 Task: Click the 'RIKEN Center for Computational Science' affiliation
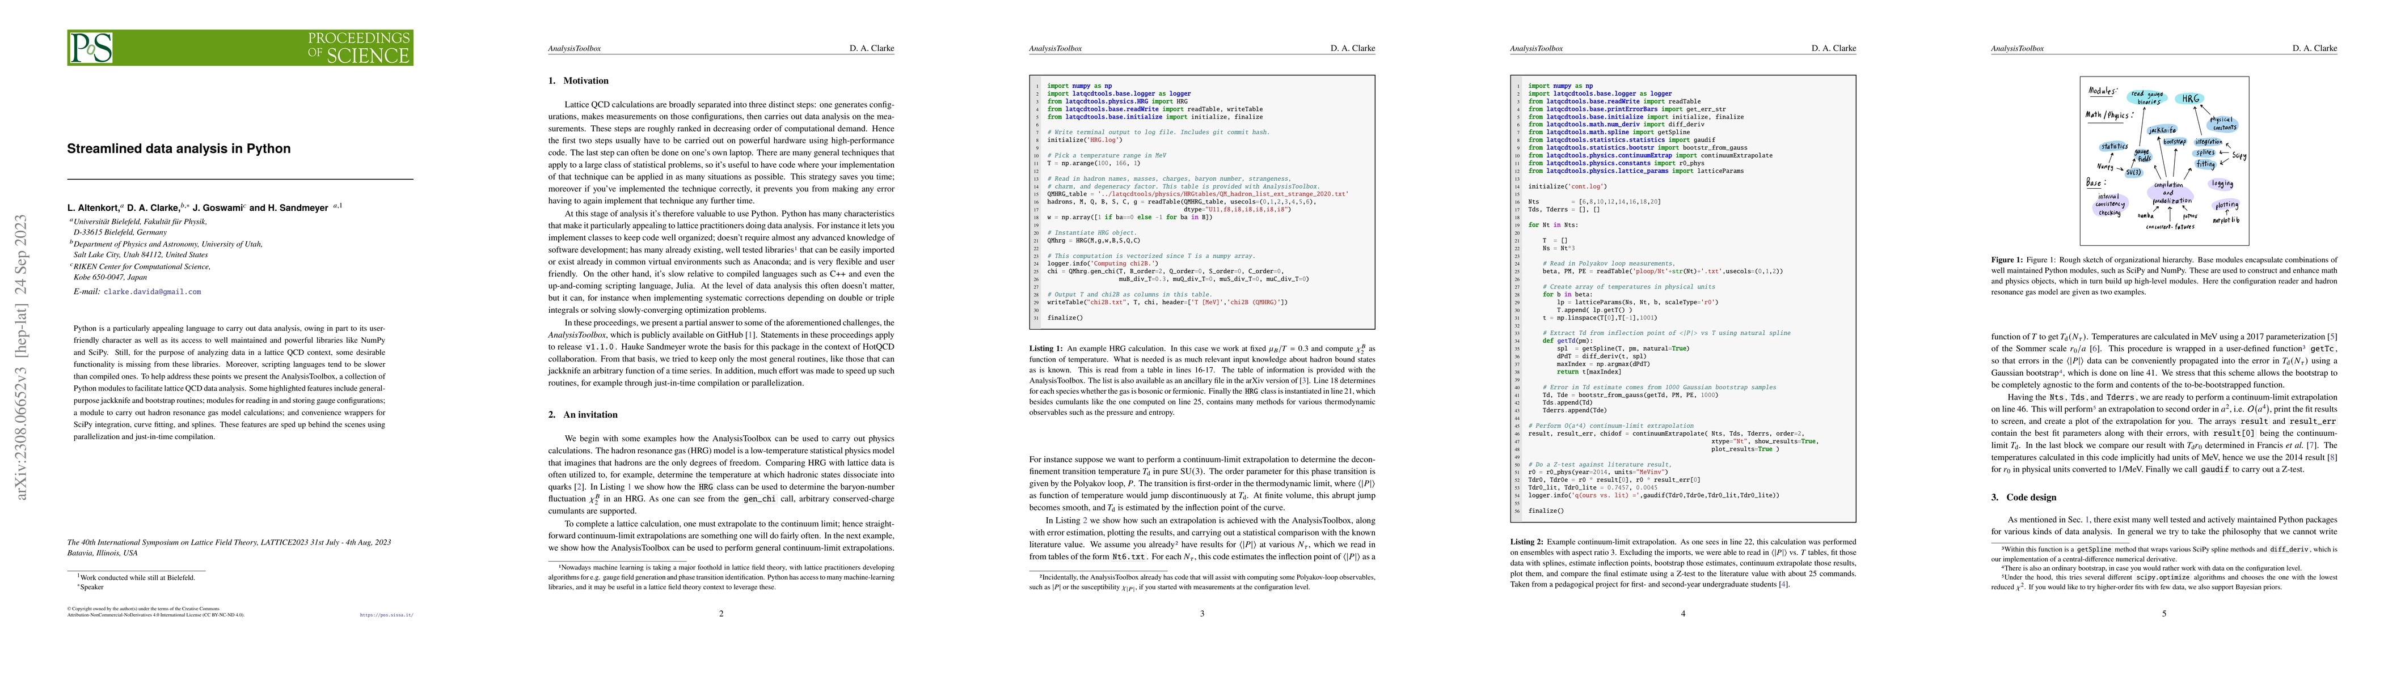coord(142,266)
